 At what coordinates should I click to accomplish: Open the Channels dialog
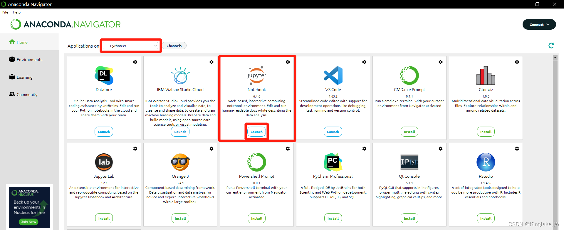(174, 46)
